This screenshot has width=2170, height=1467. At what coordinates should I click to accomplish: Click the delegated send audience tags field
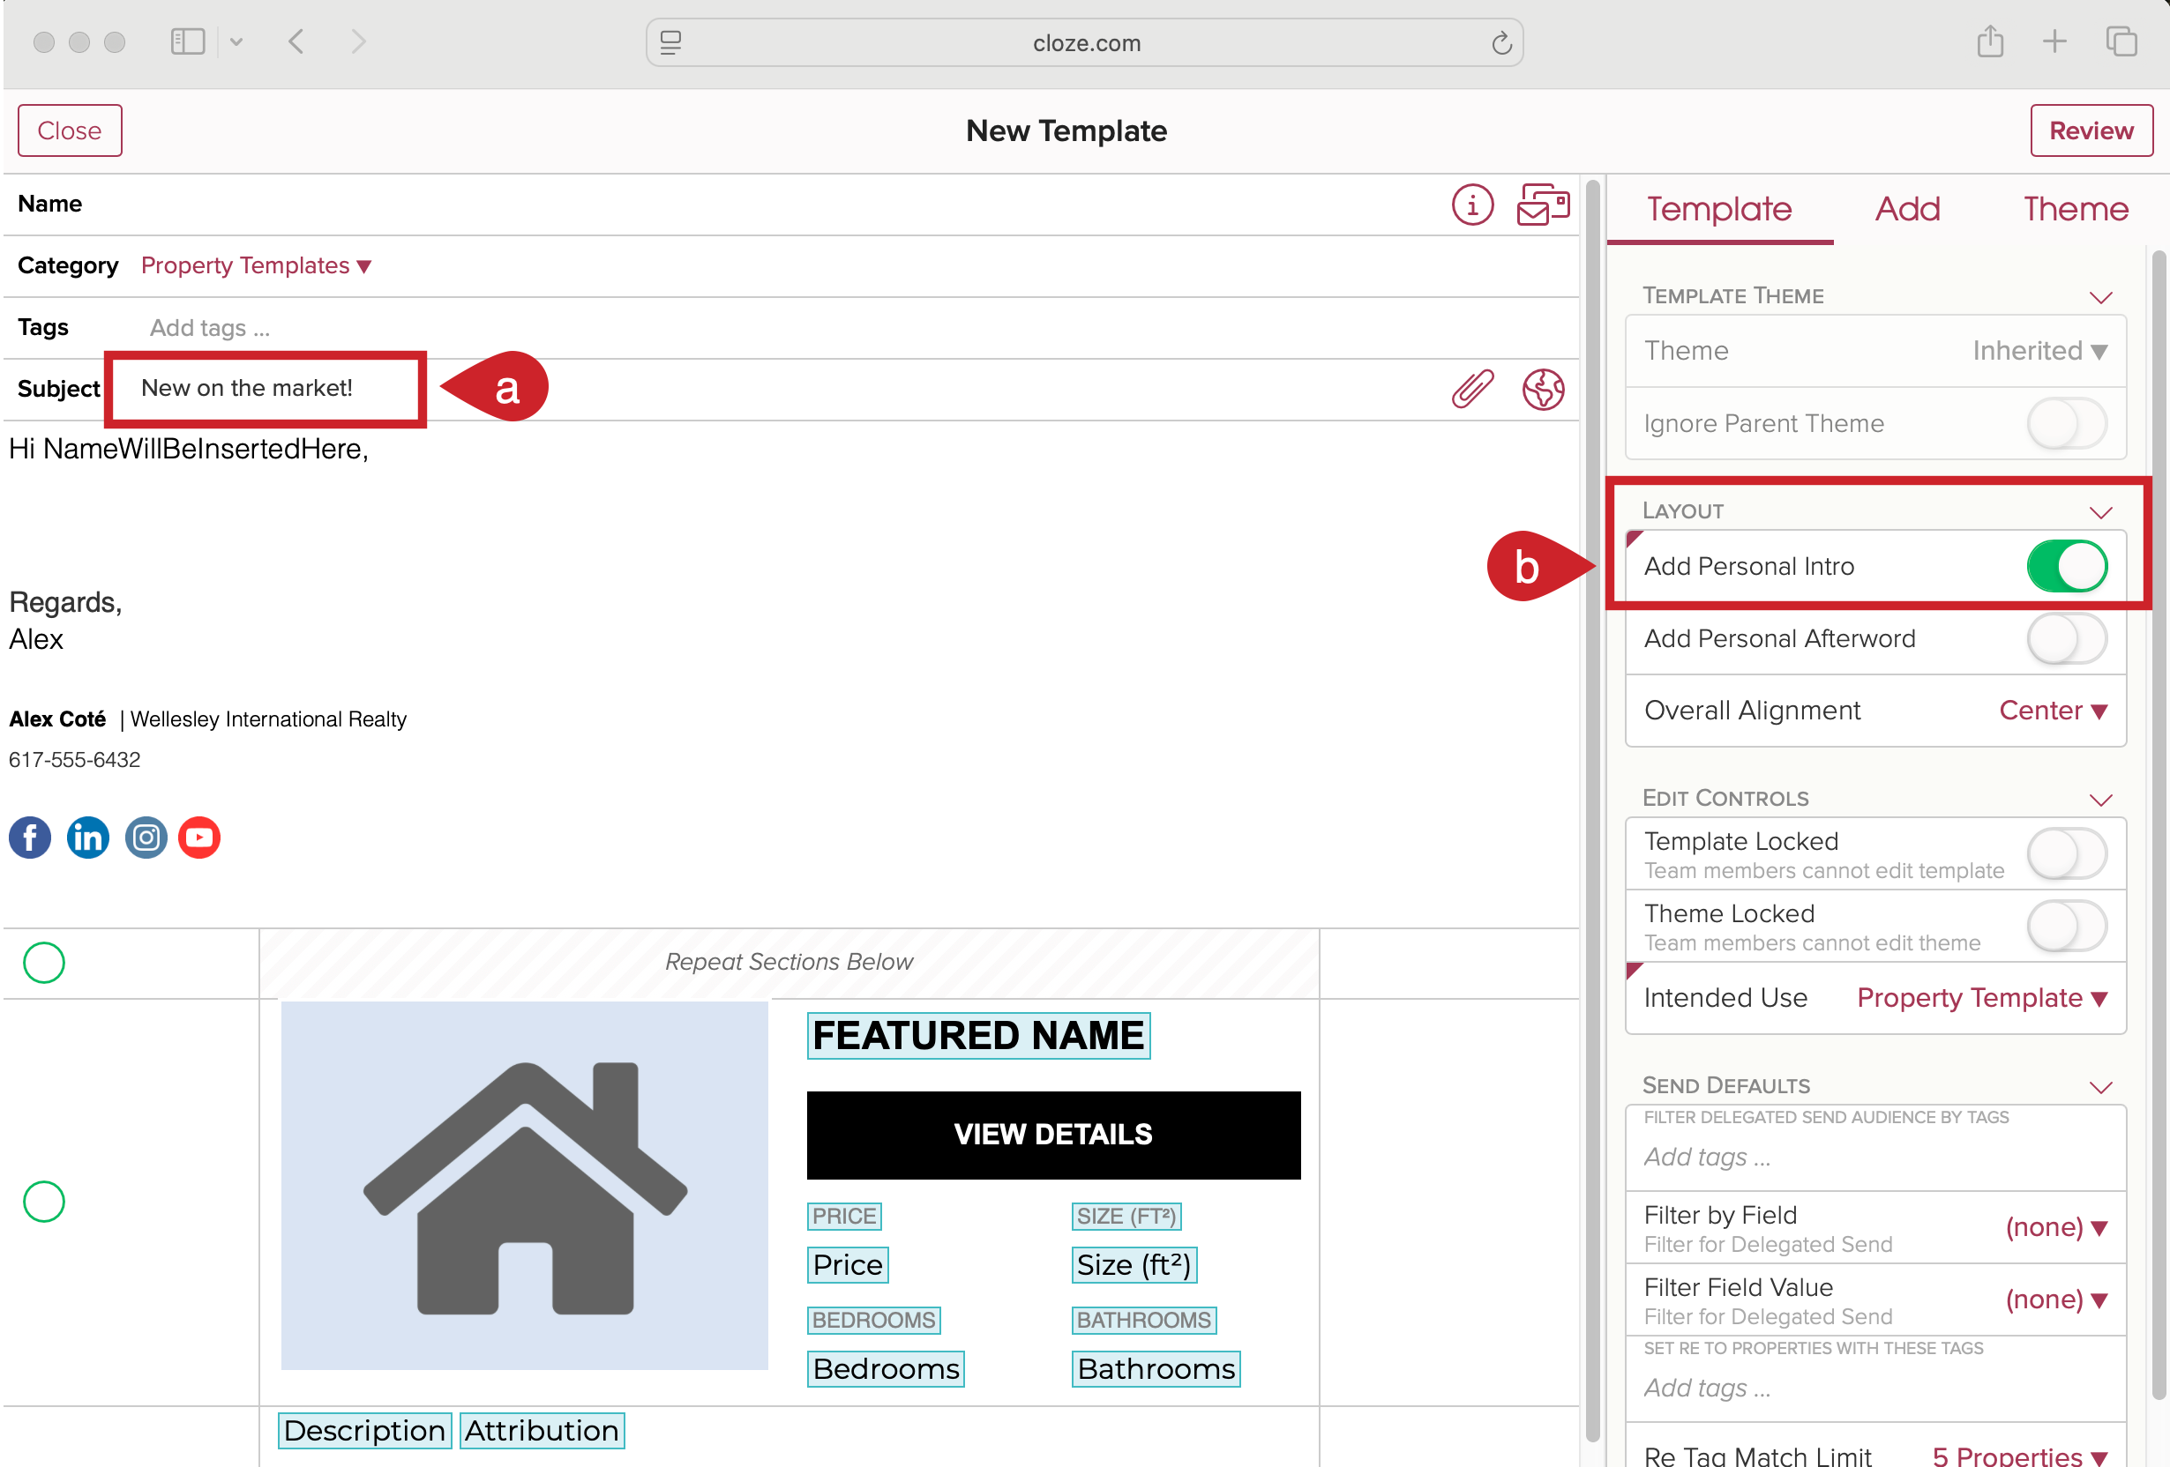pos(1875,1158)
